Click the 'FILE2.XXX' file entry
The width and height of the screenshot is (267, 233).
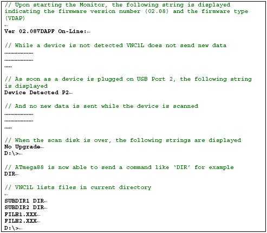pos(21,221)
